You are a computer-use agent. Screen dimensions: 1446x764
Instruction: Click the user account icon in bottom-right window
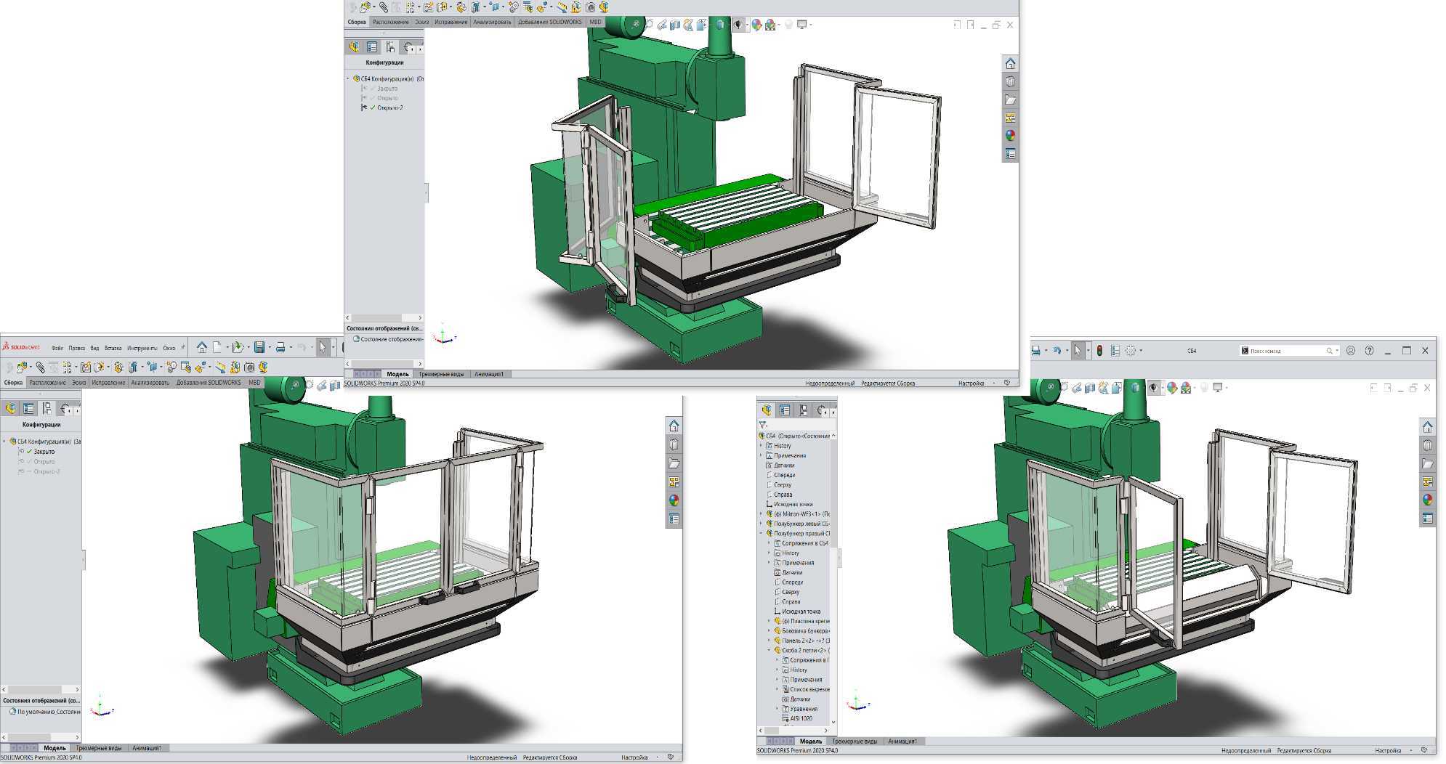click(x=1351, y=351)
